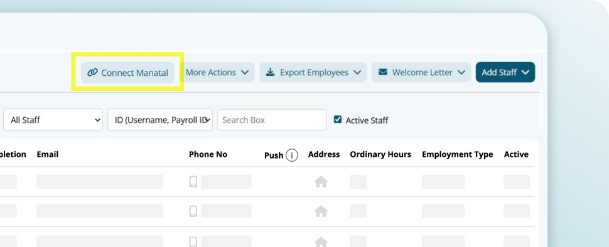Click the download icon in Export Employees
Viewport: 609px width, 247px height.
point(271,72)
